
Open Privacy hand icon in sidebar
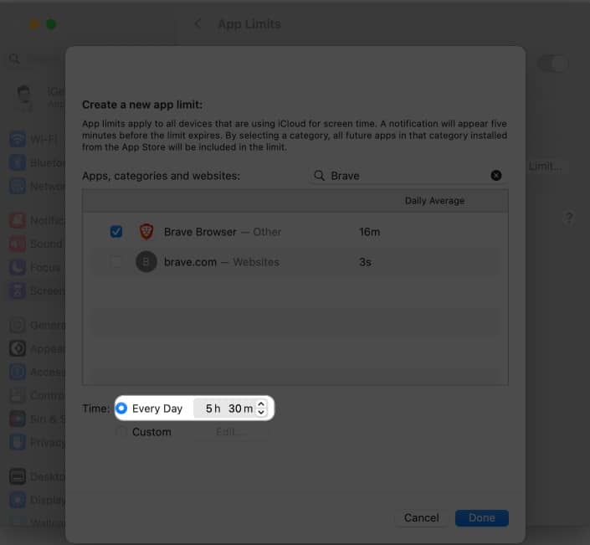(x=18, y=442)
